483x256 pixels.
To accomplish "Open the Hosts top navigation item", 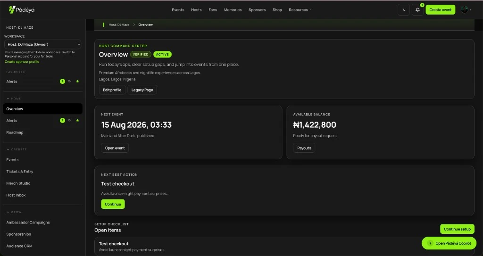I will click(196, 10).
